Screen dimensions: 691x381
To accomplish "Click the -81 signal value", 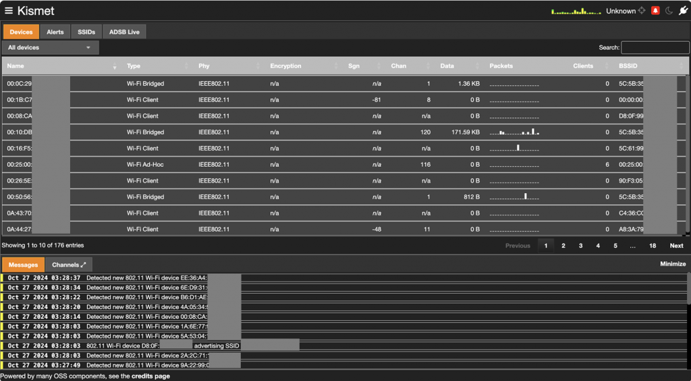I will click(377, 100).
